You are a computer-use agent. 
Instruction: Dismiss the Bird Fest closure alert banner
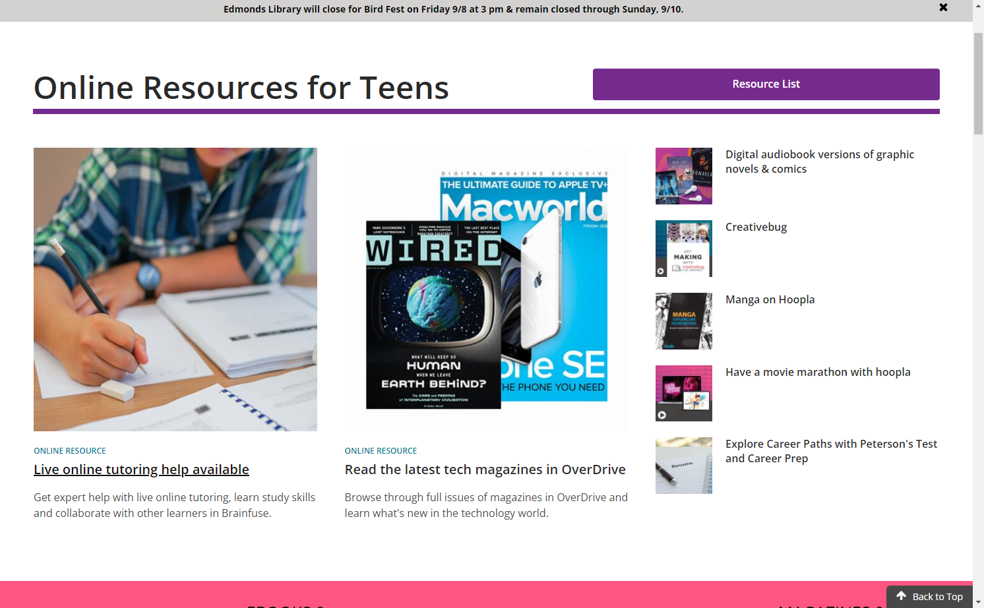point(943,8)
